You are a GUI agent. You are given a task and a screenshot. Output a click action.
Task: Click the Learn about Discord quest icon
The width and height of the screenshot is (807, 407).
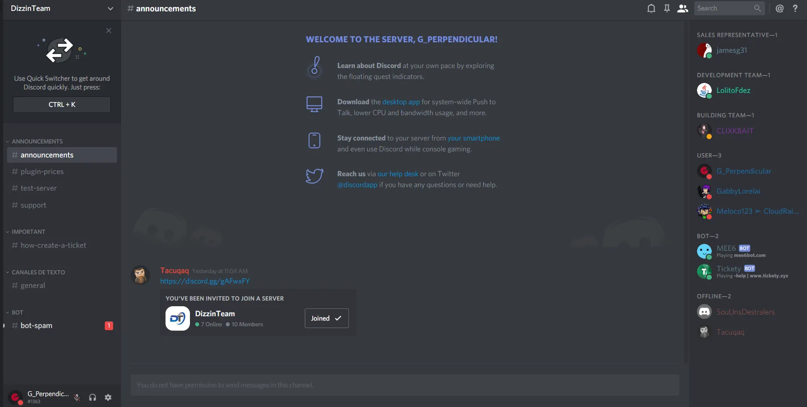tap(314, 67)
